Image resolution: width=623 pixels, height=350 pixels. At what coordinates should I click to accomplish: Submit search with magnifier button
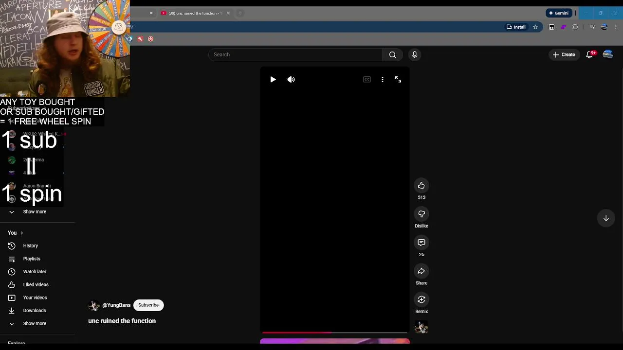pyautogui.click(x=393, y=54)
